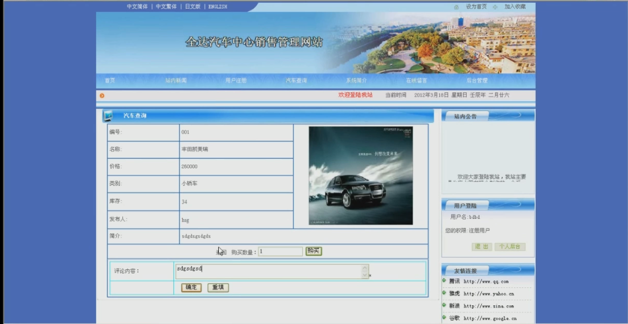Click the 编号 row label
Image resolution: width=628 pixels, height=324 pixels.
115,132
